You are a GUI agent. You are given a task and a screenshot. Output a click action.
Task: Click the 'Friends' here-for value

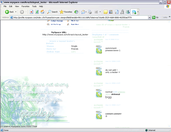click(75, 49)
